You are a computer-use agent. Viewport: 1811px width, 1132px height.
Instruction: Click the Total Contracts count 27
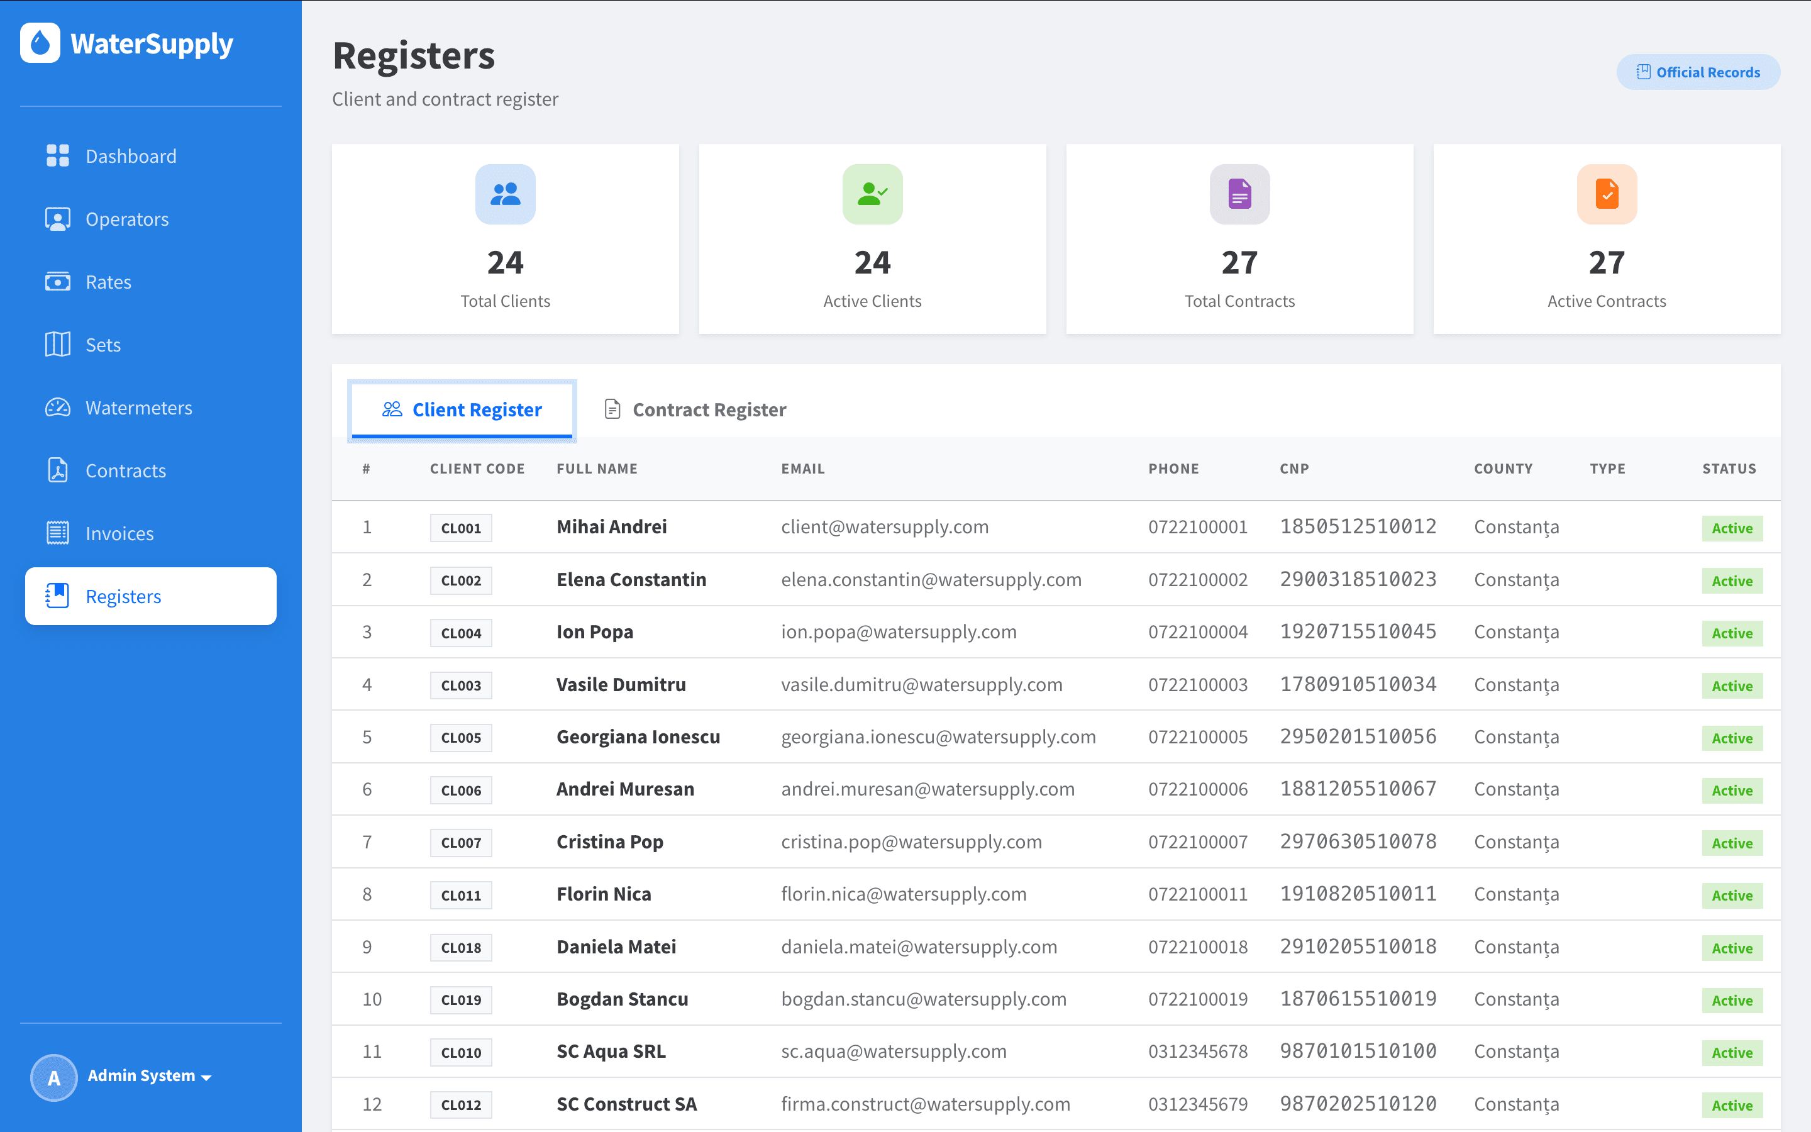pyautogui.click(x=1240, y=262)
